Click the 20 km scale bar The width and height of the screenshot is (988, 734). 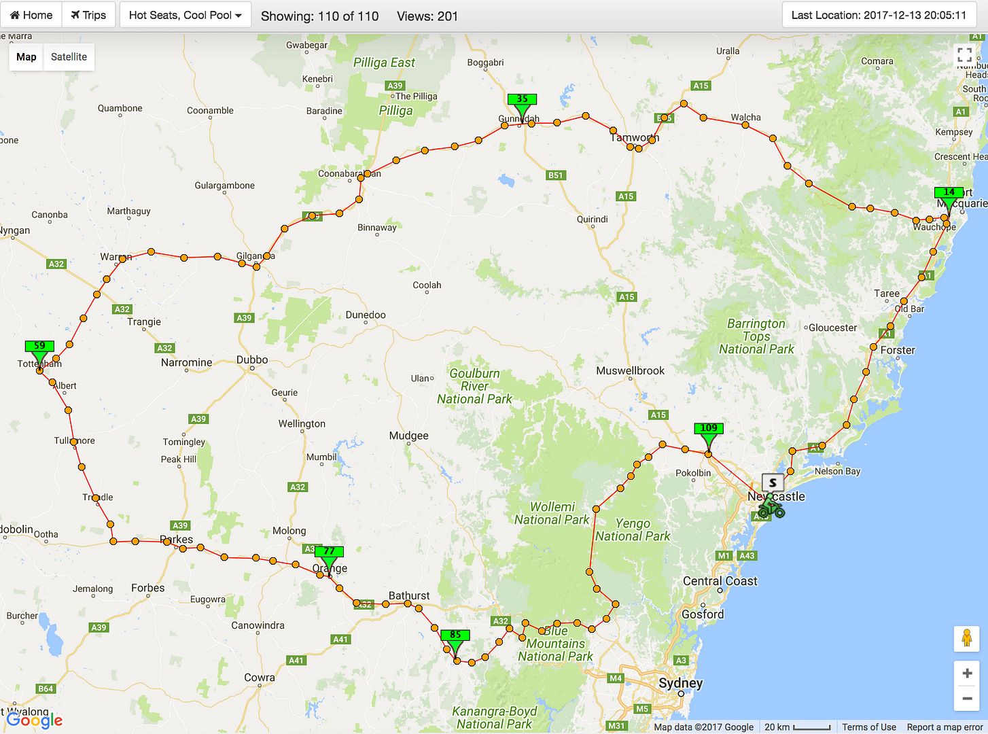798,727
